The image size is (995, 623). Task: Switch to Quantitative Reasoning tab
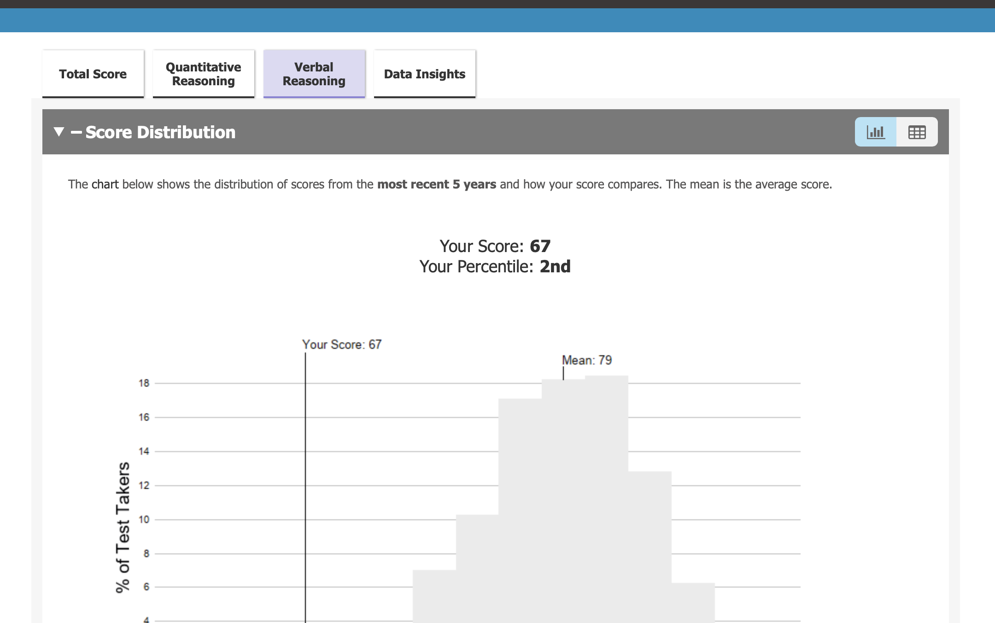[203, 74]
